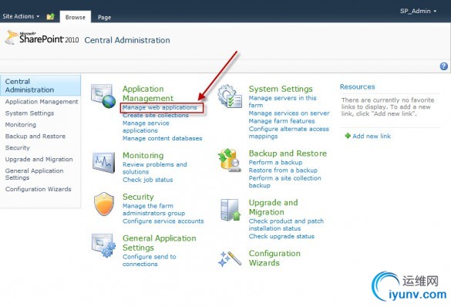Click the Configuration Wizards heading link

pyautogui.click(x=274, y=258)
